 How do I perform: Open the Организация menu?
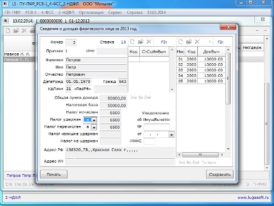91,12
